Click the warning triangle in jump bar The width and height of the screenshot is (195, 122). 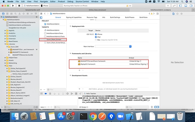pyautogui.click(x=151, y=14)
